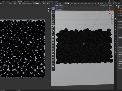Open the Mesh menu in viewport header

(x=82, y=3)
